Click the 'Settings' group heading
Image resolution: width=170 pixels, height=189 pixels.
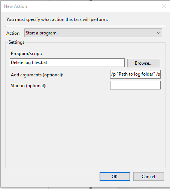point(16,42)
